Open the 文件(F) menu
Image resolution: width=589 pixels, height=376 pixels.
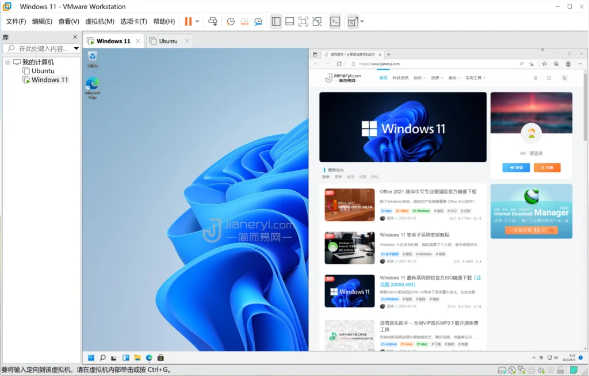click(16, 21)
